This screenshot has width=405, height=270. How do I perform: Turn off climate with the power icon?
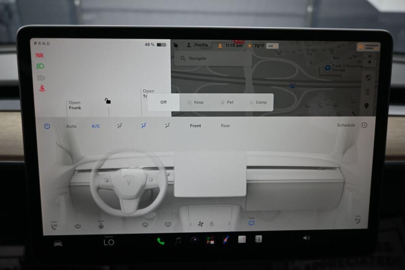point(47,126)
